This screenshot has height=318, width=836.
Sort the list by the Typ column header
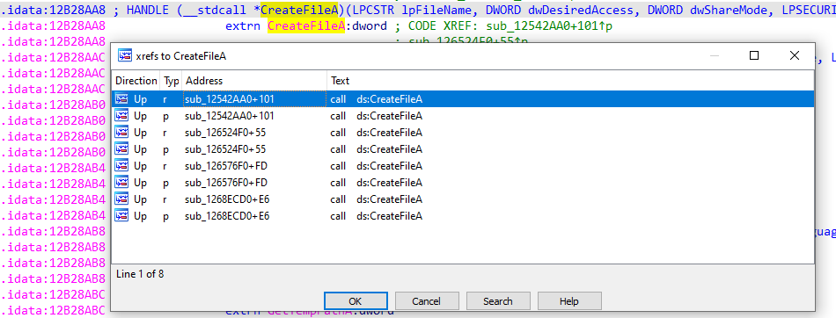171,81
